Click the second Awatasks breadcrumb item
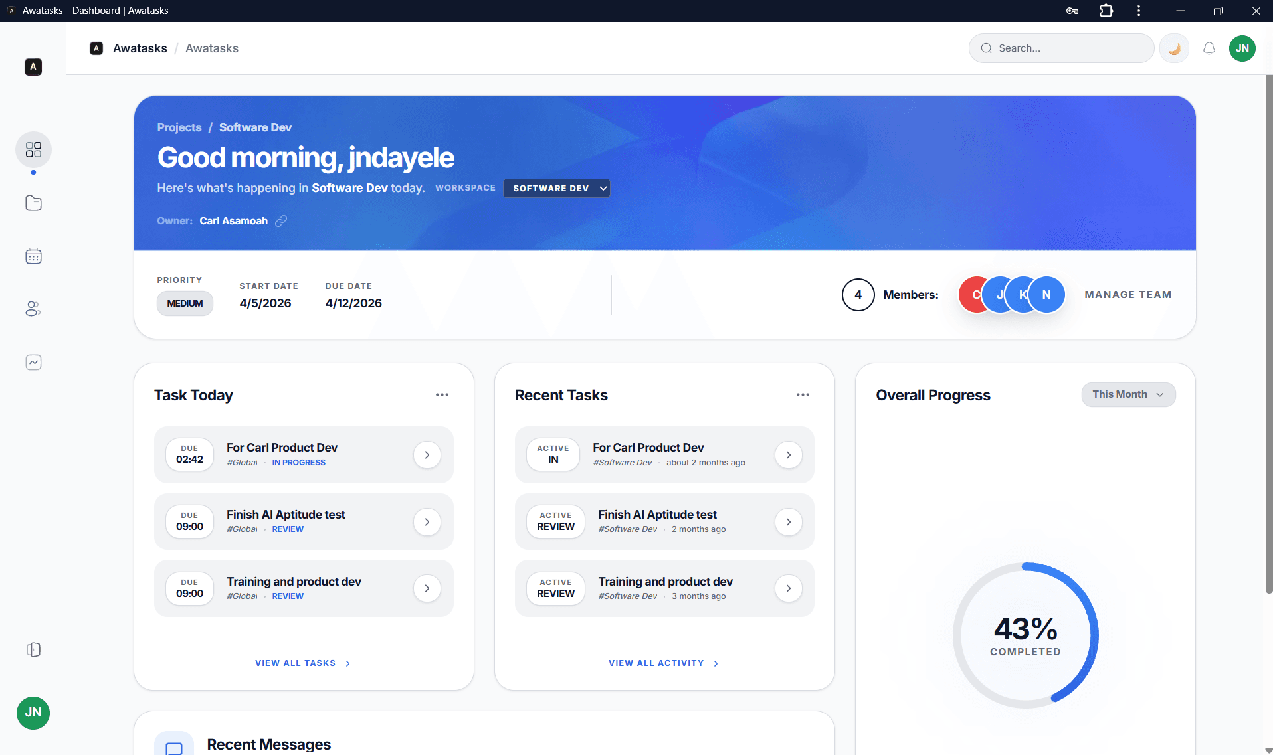1273x755 pixels. [212, 48]
